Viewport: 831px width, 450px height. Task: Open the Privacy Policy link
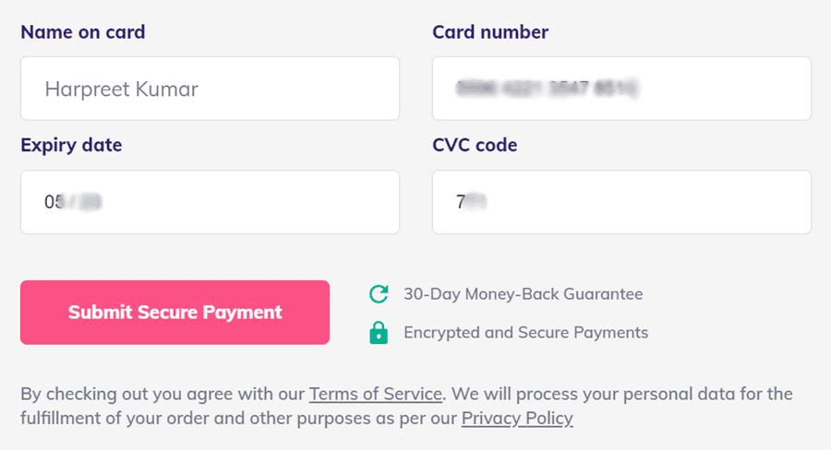(517, 419)
